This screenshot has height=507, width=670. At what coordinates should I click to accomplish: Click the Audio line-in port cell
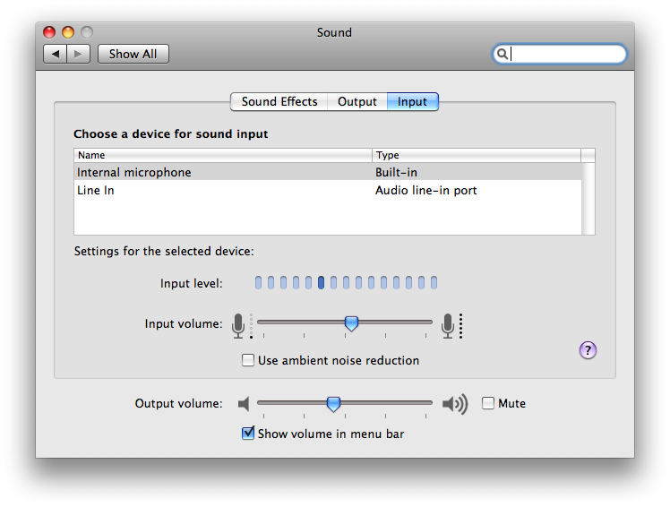point(426,190)
